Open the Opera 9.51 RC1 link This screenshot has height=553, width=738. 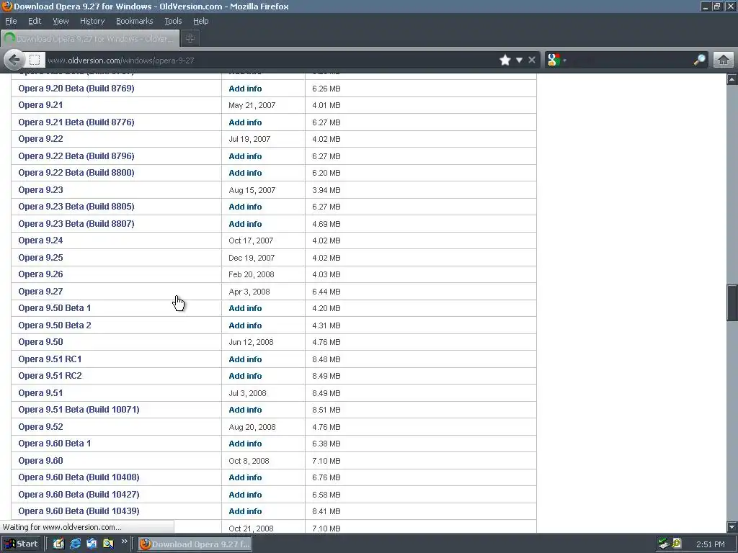coord(50,359)
